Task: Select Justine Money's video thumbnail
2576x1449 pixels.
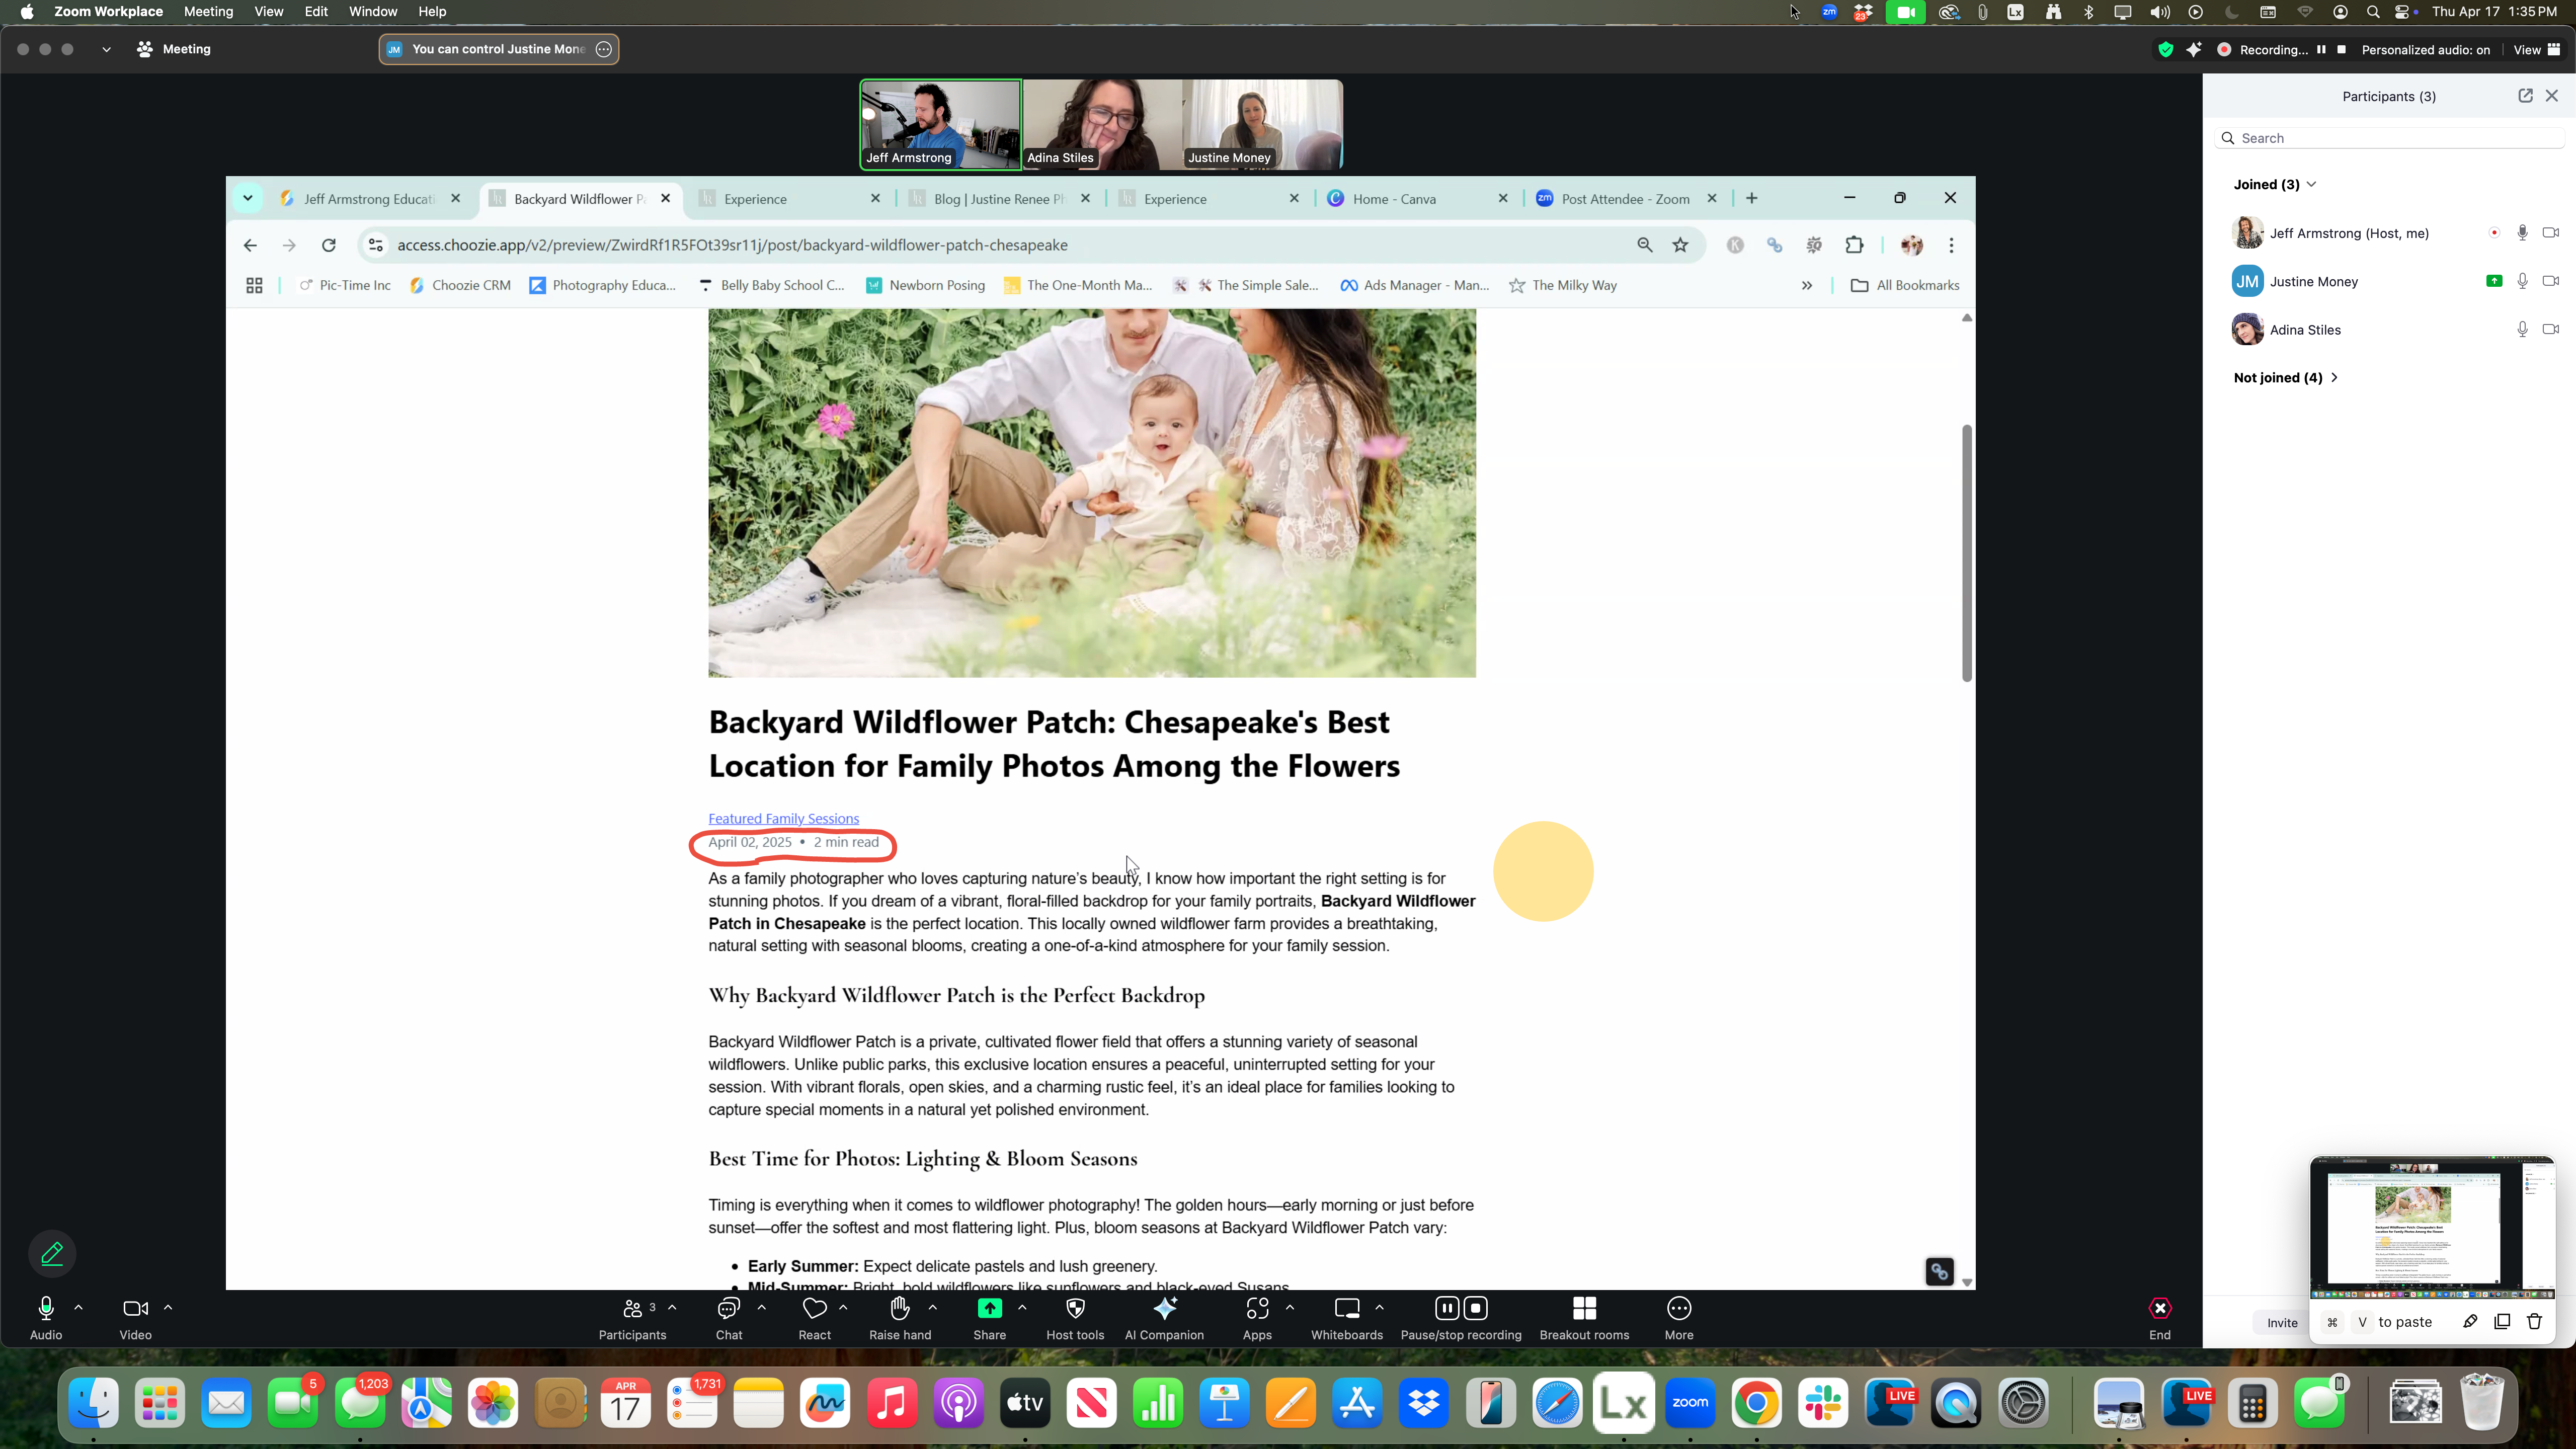Action: click(x=1262, y=125)
